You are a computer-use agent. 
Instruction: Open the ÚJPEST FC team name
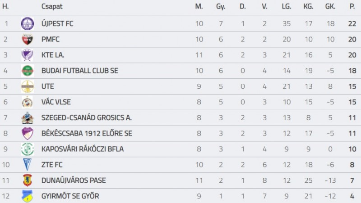point(57,24)
